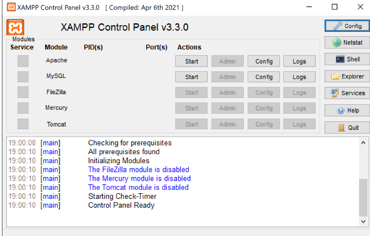Open Explorer with the folder icon
The width and height of the screenshot is (370, 236).
[347, 77]
